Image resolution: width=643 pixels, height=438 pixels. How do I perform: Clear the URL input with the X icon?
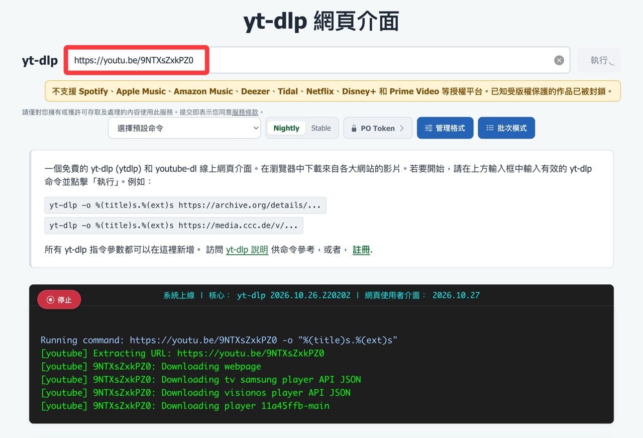tap(559, 60)
